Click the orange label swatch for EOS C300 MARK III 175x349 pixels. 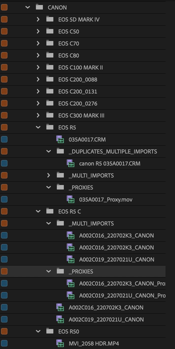tap(4, 115)
